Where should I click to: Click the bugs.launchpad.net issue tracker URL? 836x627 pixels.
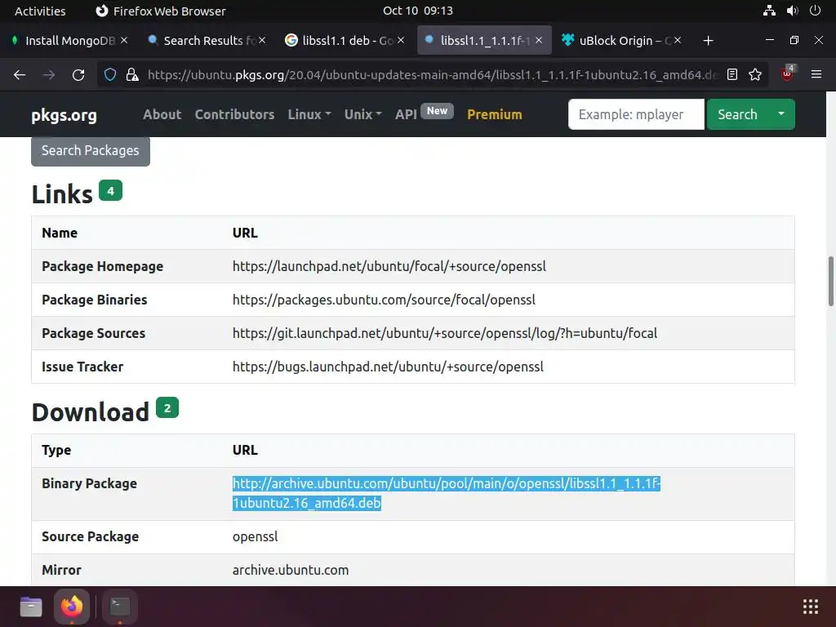[388, 367]
